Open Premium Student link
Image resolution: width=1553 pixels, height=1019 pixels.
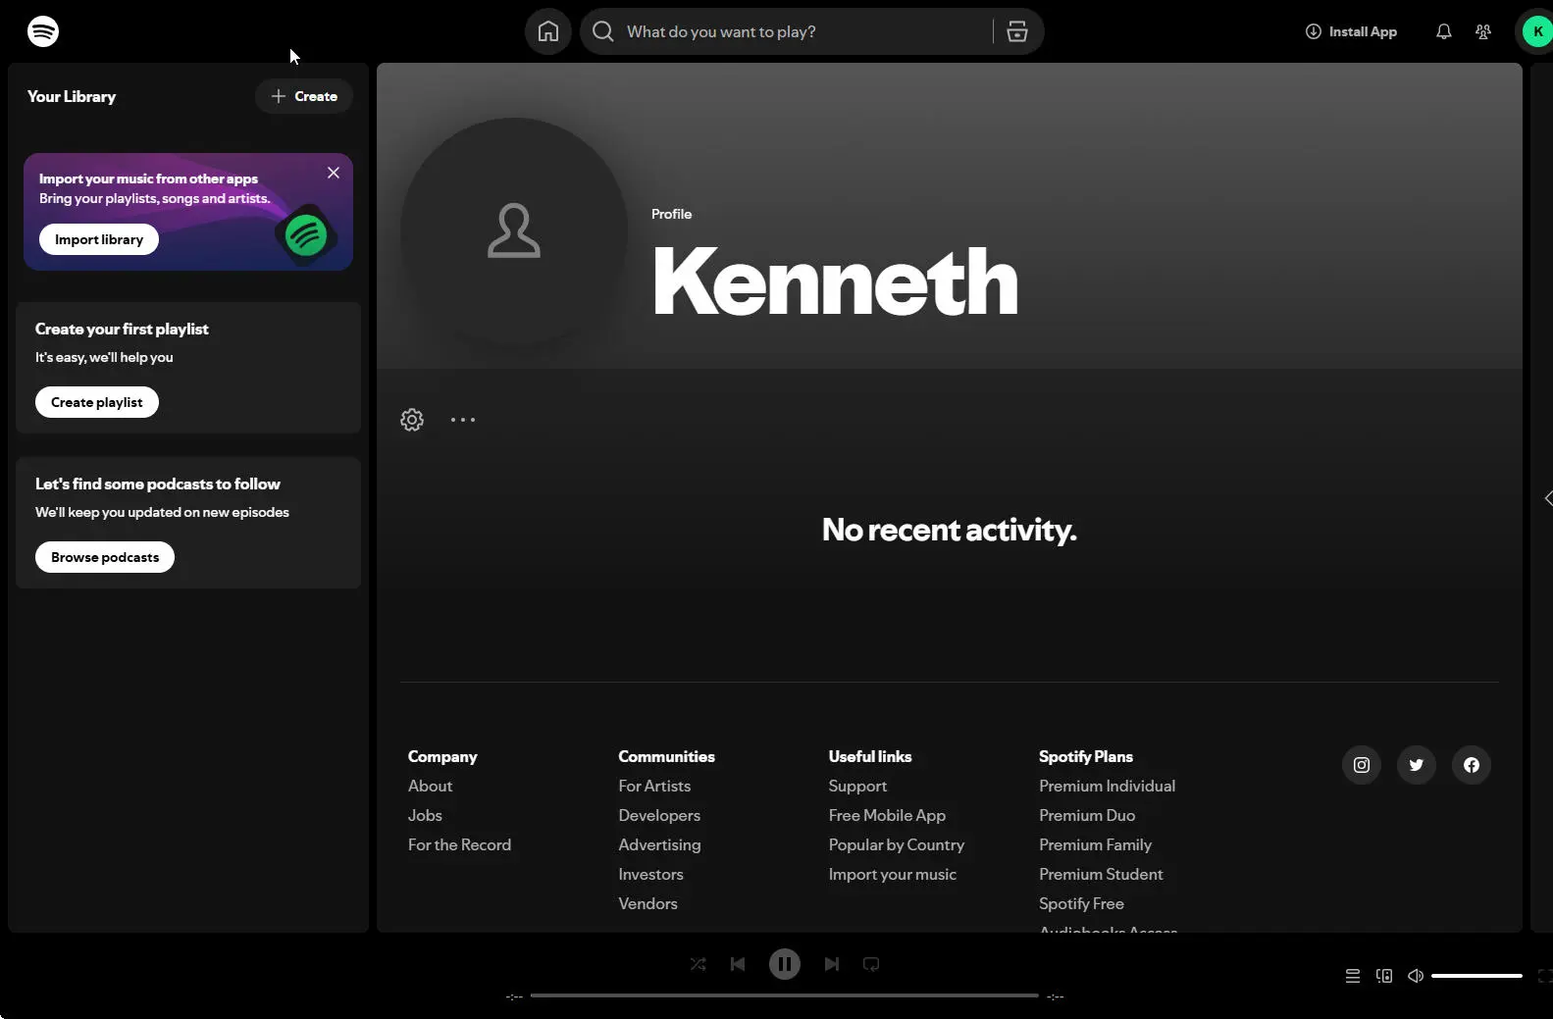pyautogui.click(x=1101, y=875)
